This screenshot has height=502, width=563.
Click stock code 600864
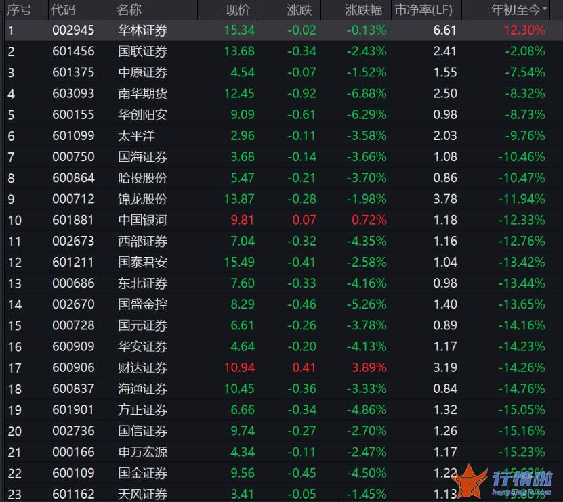coord(73,178)
